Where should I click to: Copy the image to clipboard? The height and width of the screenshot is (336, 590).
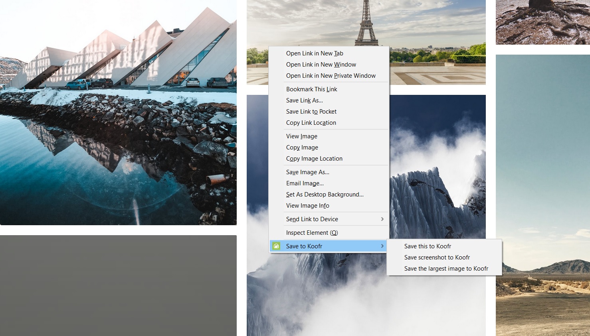click(302, 147)
